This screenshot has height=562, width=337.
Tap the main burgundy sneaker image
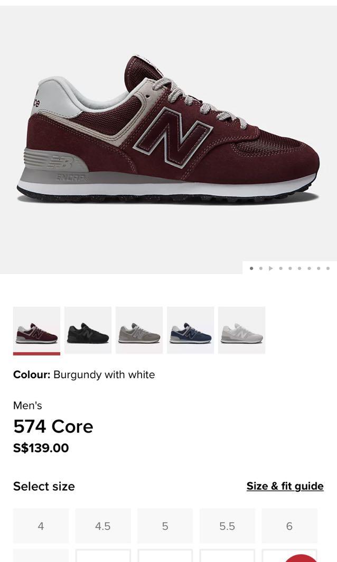point(168,129)
